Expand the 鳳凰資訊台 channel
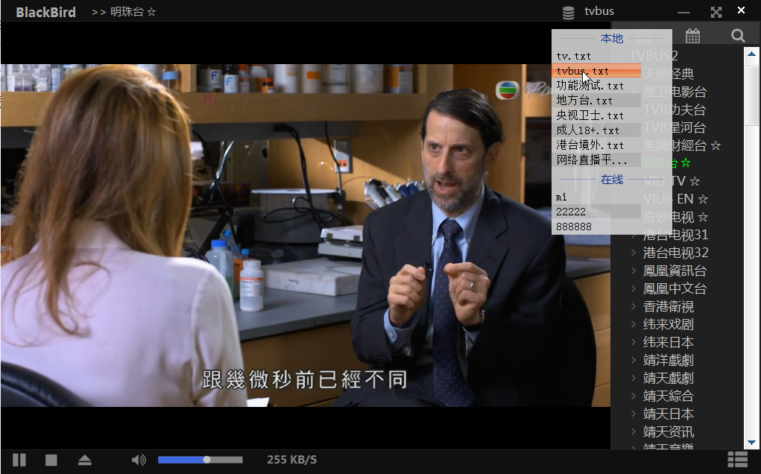Viewport: 761px width, 474px height. [x=634, y=271]
